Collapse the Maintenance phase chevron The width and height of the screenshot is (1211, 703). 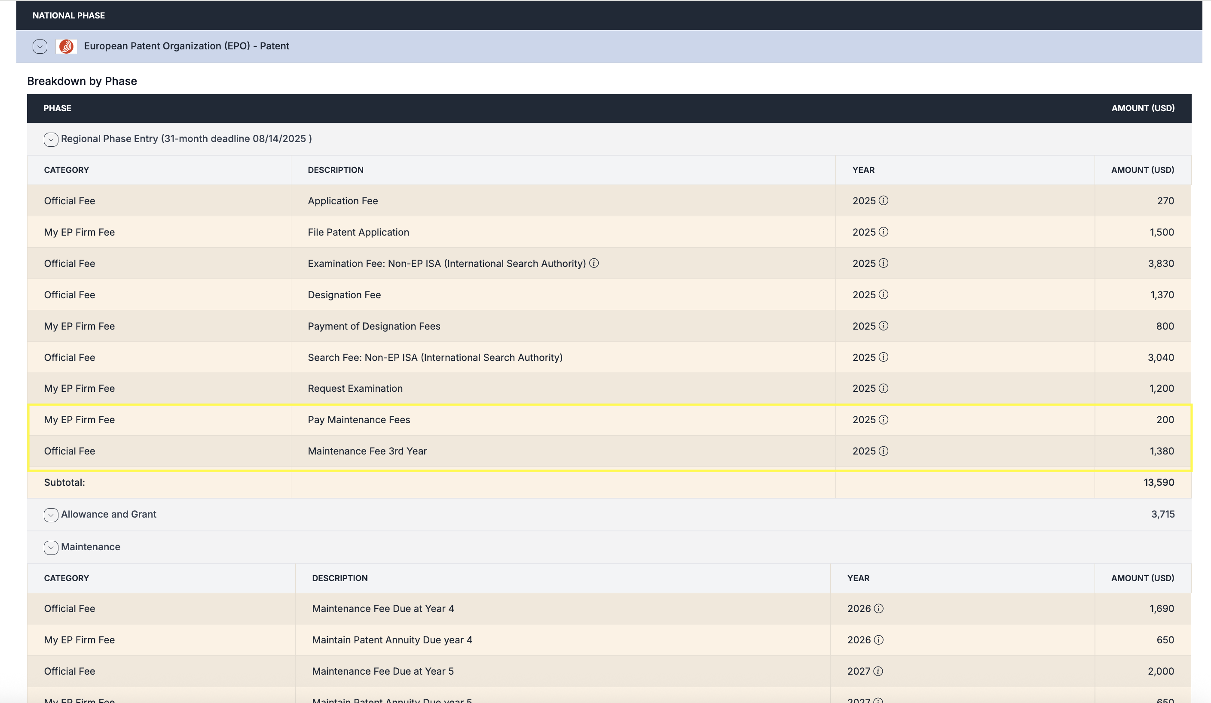click(51, 548)
